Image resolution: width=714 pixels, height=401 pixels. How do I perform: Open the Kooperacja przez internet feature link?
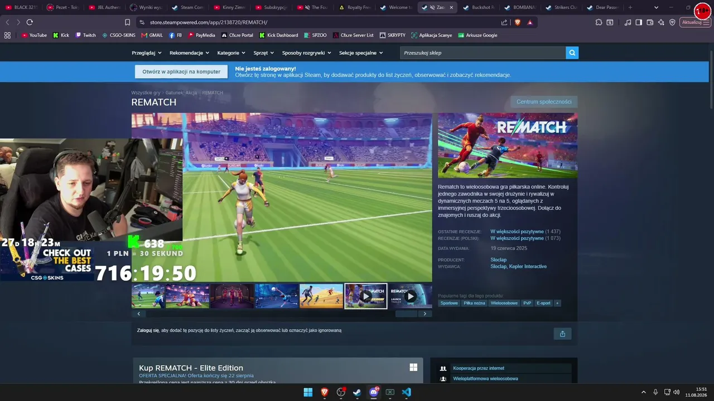pyautogui.click(x=479, y=368)
